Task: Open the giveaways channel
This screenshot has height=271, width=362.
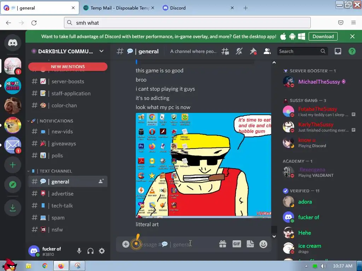Action: tap(68, 144)
